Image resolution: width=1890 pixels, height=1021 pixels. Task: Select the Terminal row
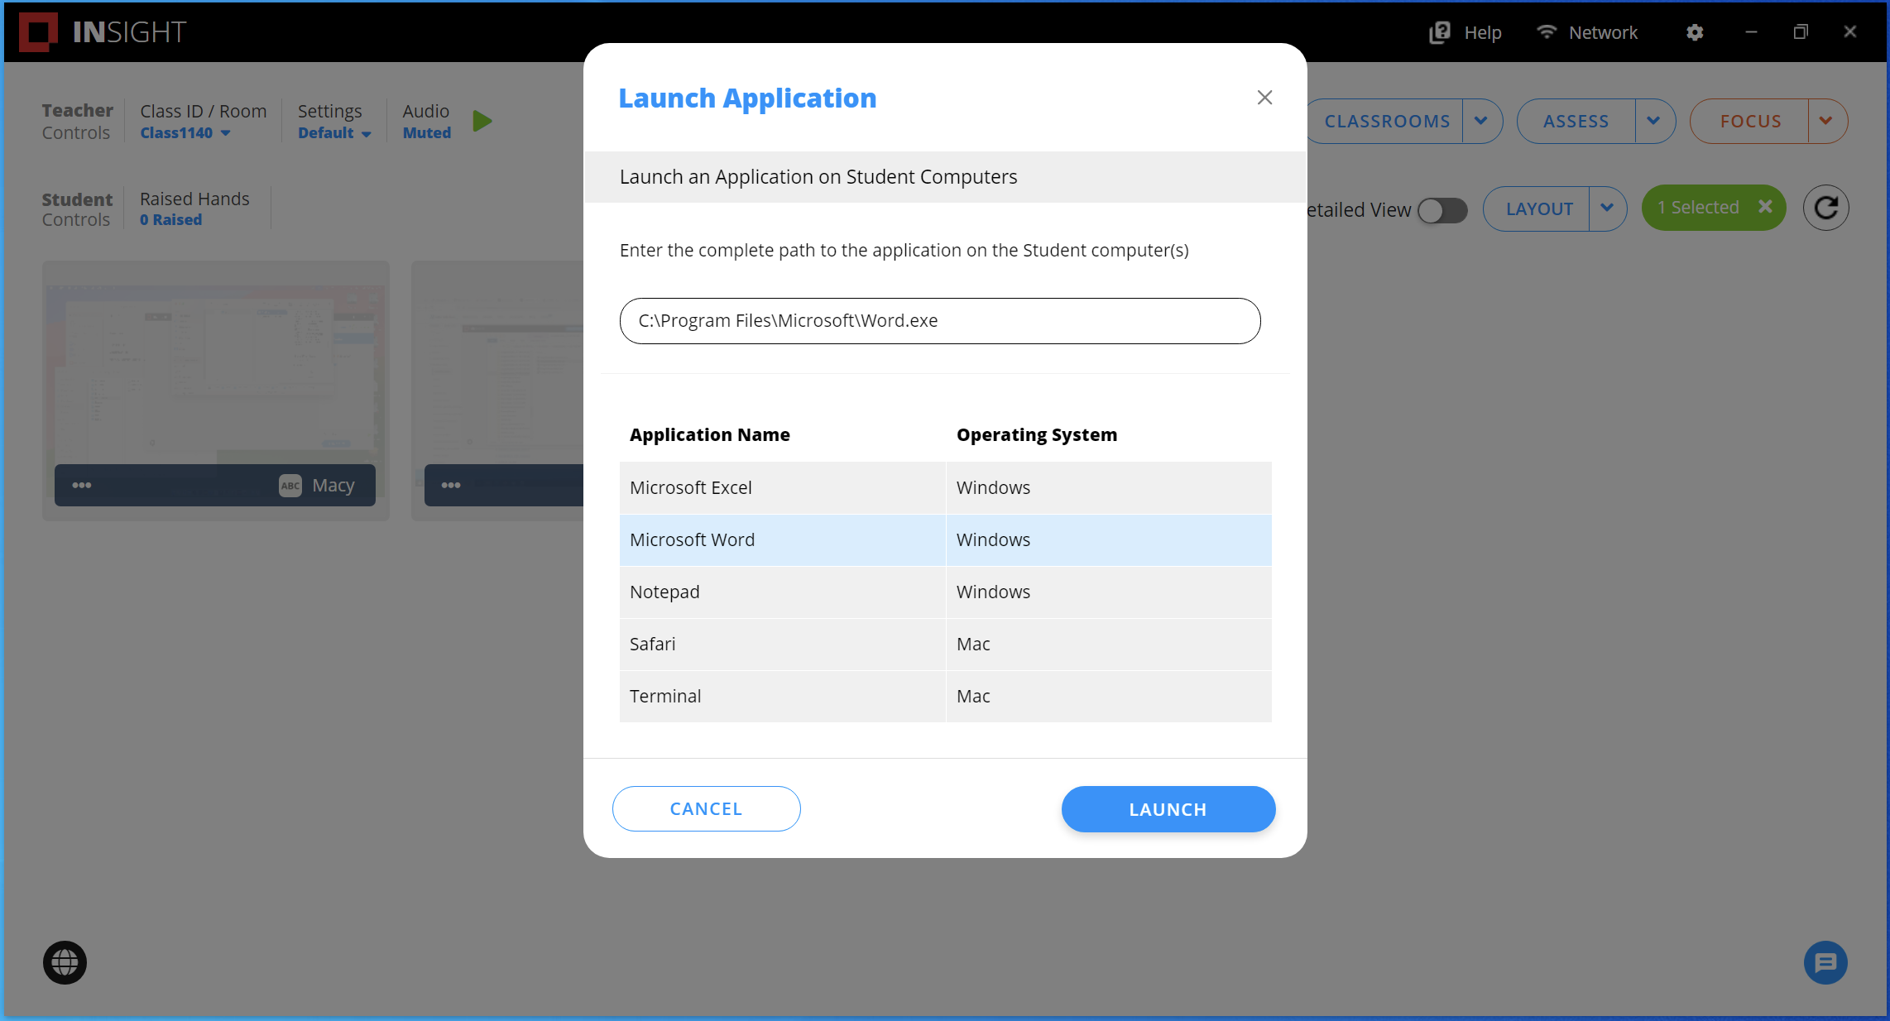(x=945, y=696)
